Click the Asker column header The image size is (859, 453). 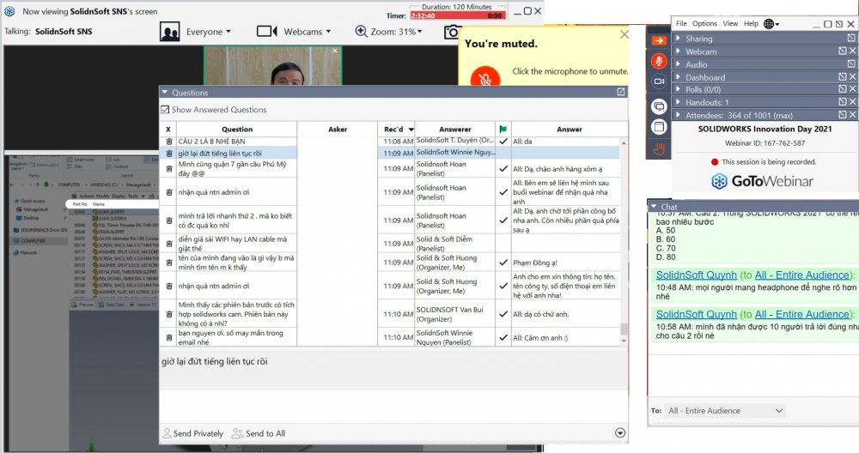[x=338, y=129]
